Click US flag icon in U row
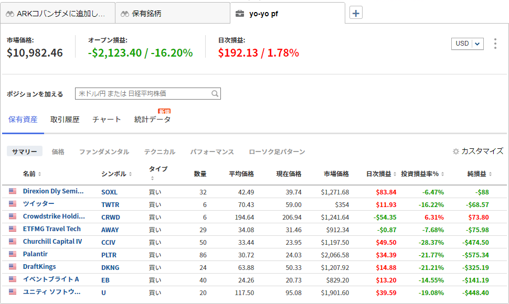The image size is (509, 304). pyautogui.click(x=13, y=292)
